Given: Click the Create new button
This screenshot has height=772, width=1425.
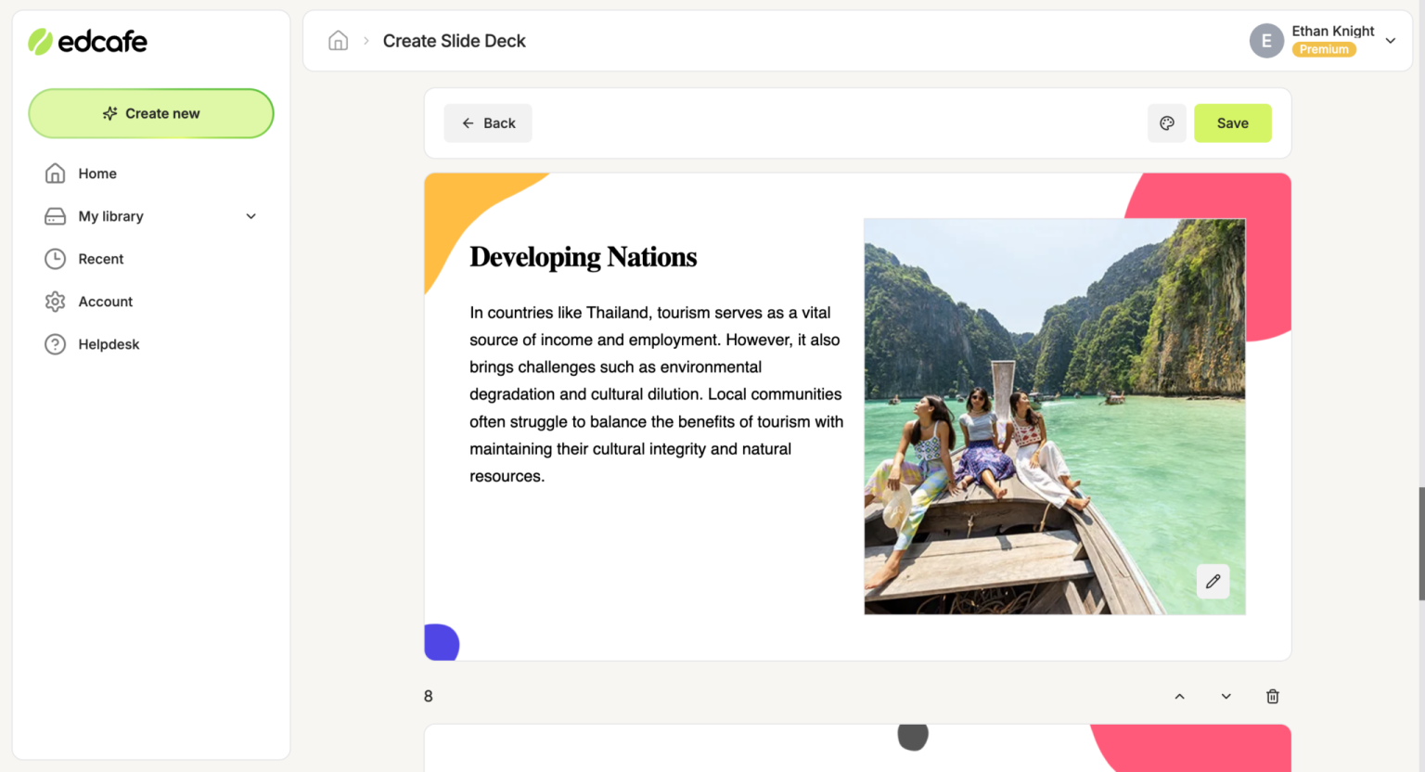Looking at the screenshot, I should pos(150,112).
